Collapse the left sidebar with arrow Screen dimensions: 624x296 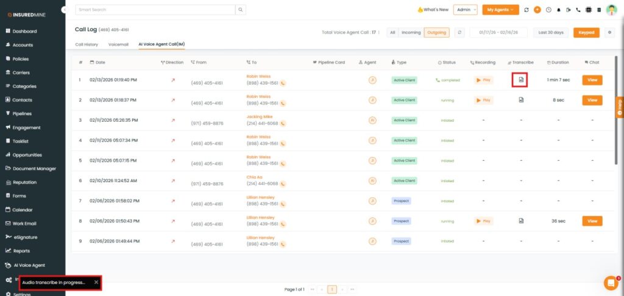65,10
